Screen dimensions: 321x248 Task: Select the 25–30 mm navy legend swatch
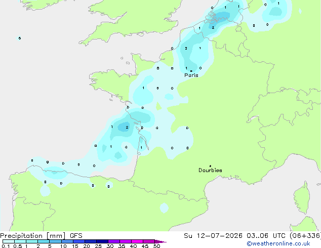tap(102, 241)
